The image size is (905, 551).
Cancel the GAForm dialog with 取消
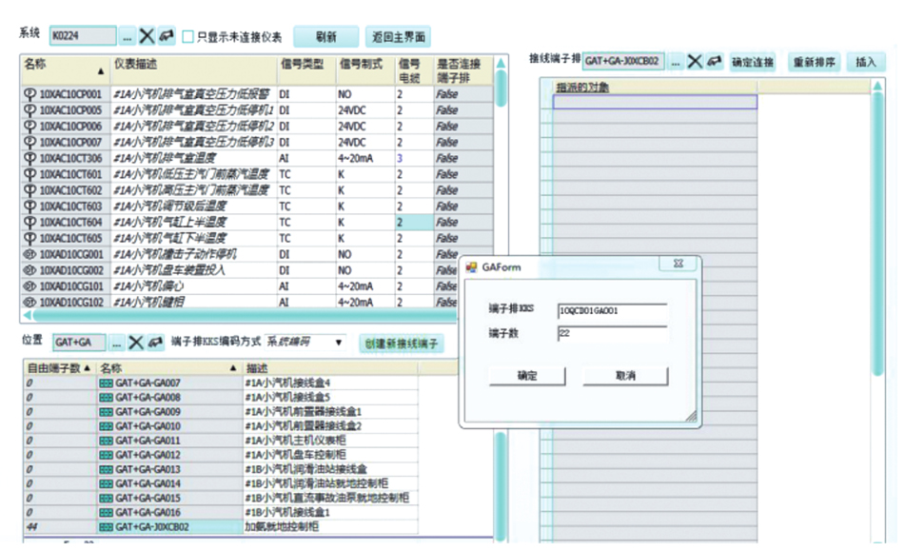click(625, 376)
